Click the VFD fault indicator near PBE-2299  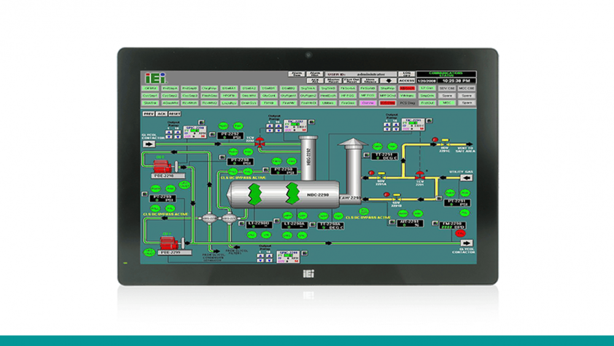(x=149, y=252)
